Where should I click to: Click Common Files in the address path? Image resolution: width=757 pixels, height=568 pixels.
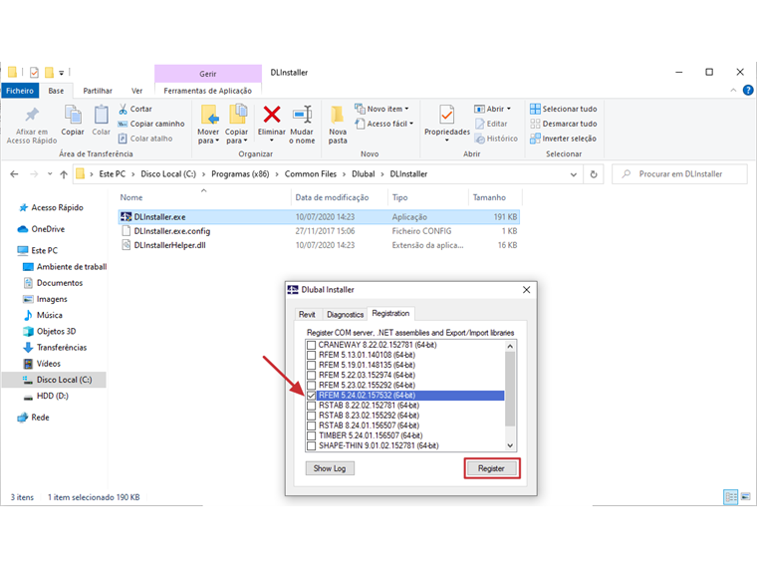click(x=311, y=174)
